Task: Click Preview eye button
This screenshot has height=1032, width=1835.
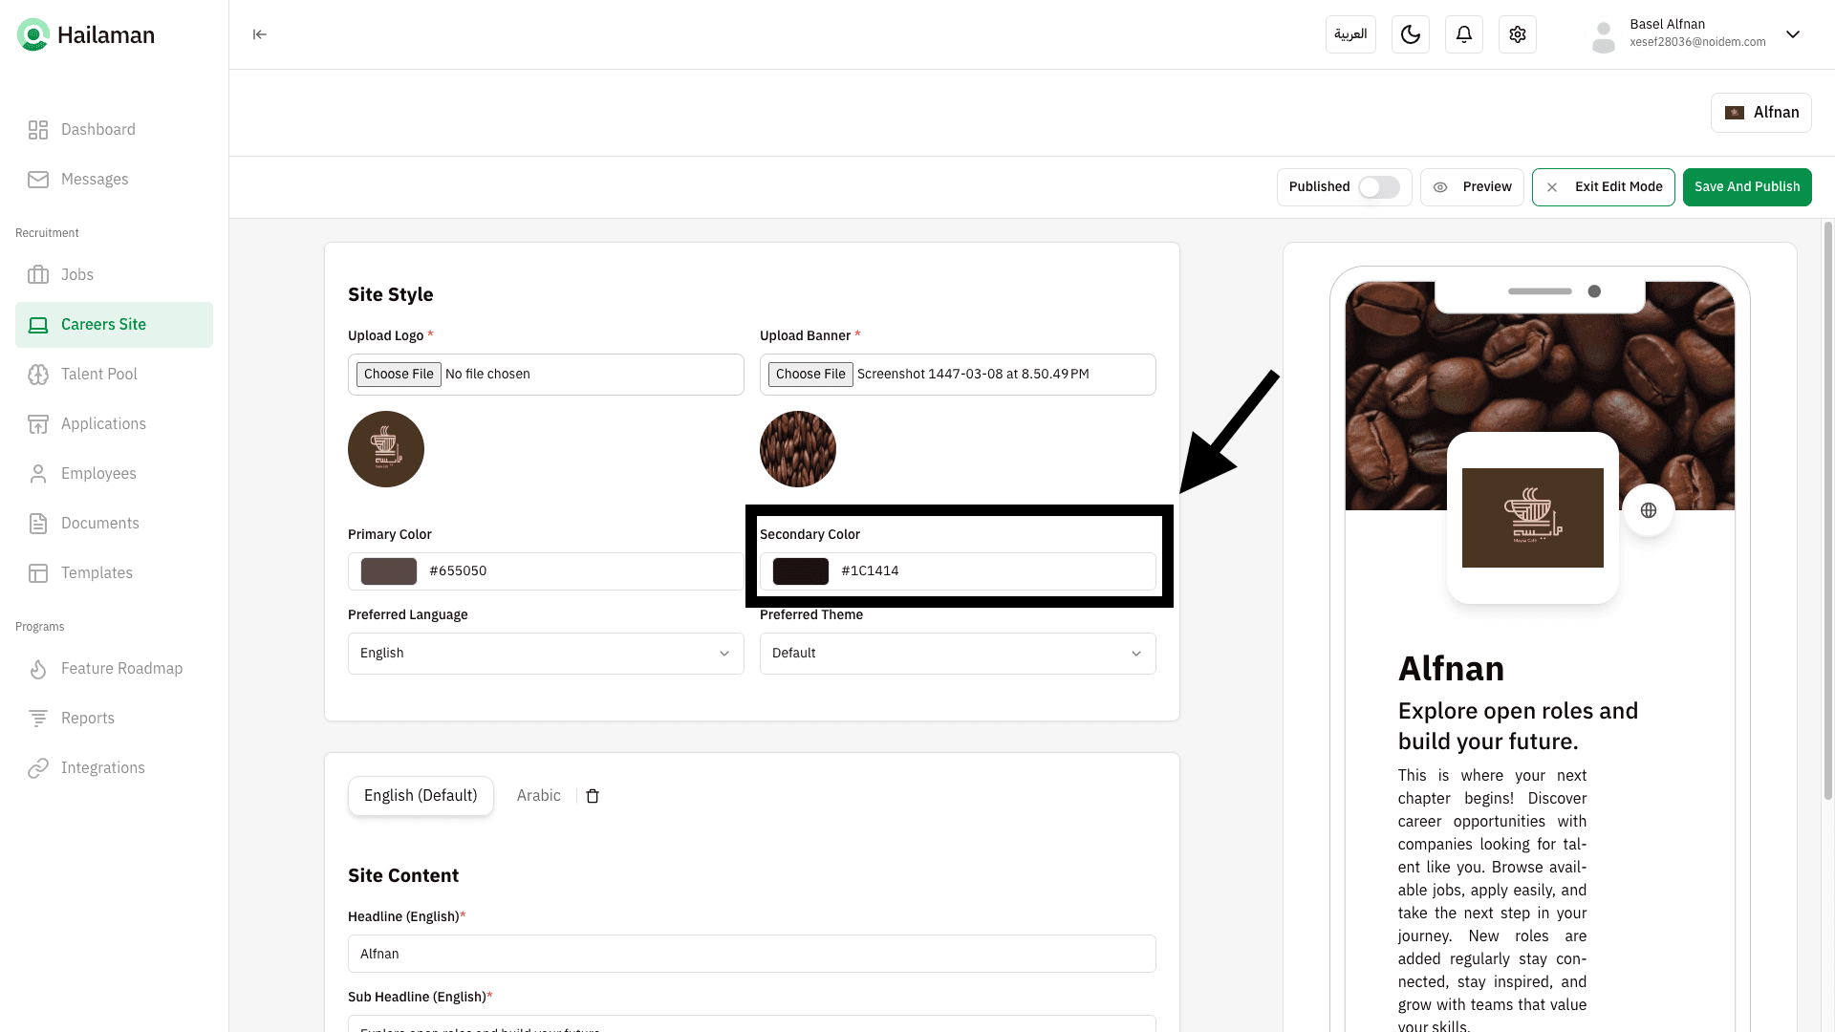Action: (1472, 187)
